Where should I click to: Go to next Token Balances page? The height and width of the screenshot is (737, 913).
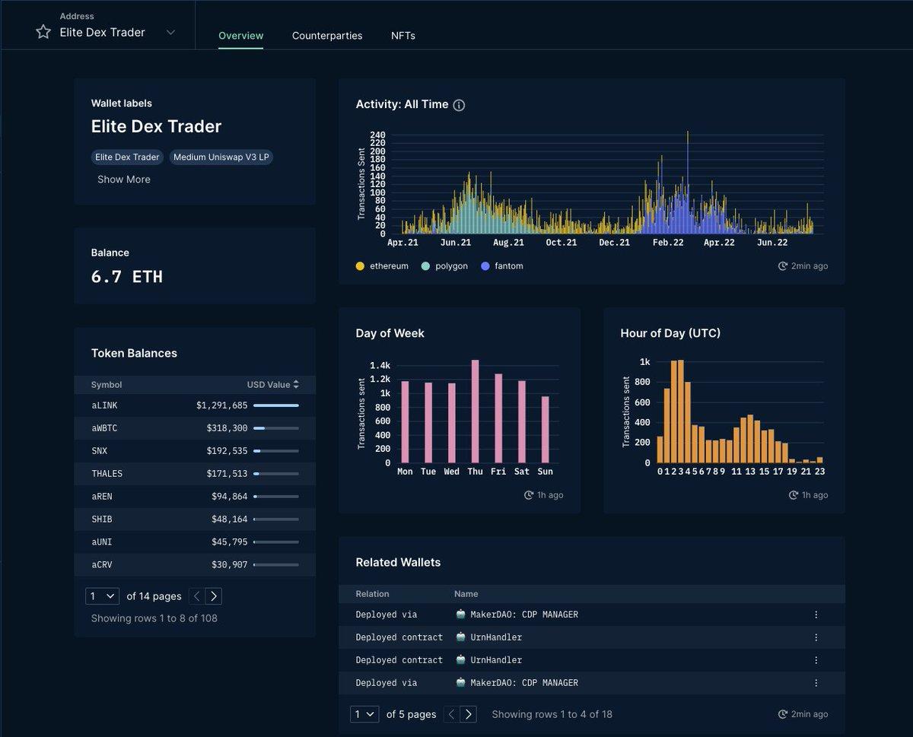coord(213,596)
